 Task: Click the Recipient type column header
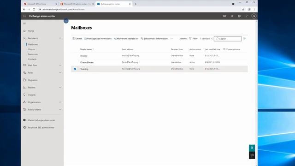click(177, 49)
